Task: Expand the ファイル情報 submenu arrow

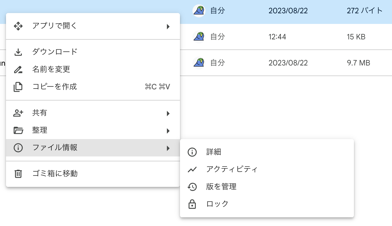Action: (168, 148)
